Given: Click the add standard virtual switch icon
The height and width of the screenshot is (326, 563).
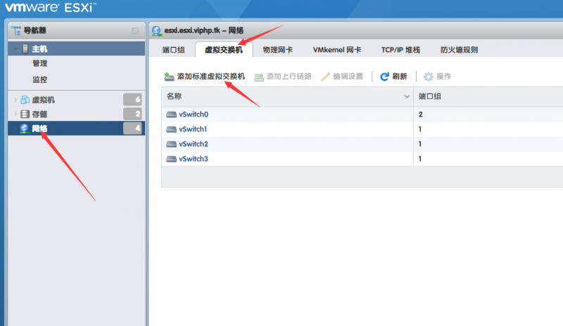Looking at the screenshot, I should pos(169,77).
